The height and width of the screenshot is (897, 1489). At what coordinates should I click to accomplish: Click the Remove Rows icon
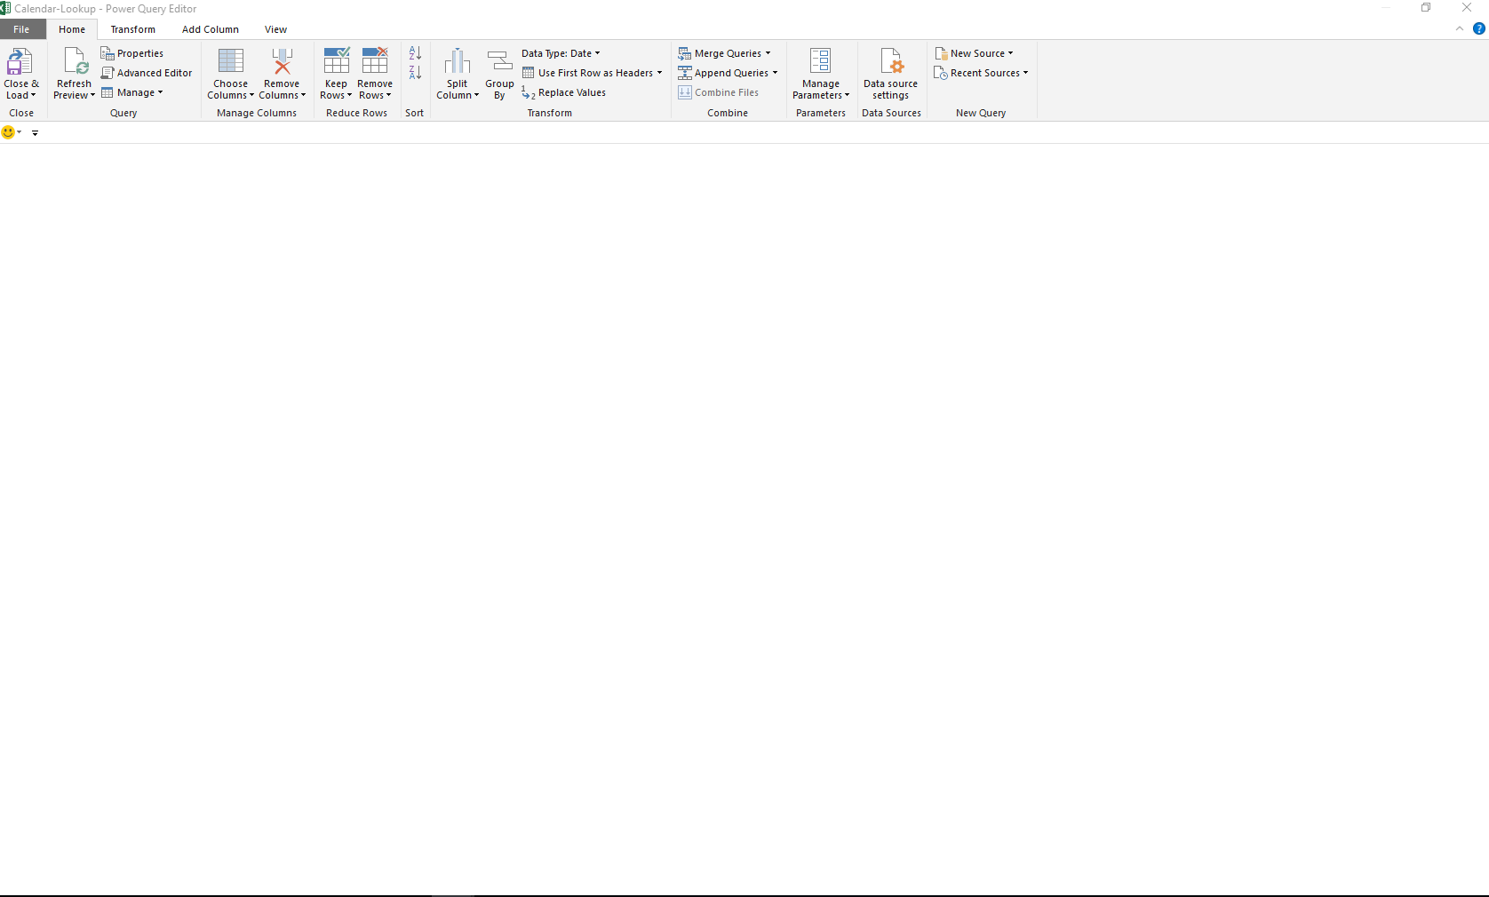pos(375,61)
